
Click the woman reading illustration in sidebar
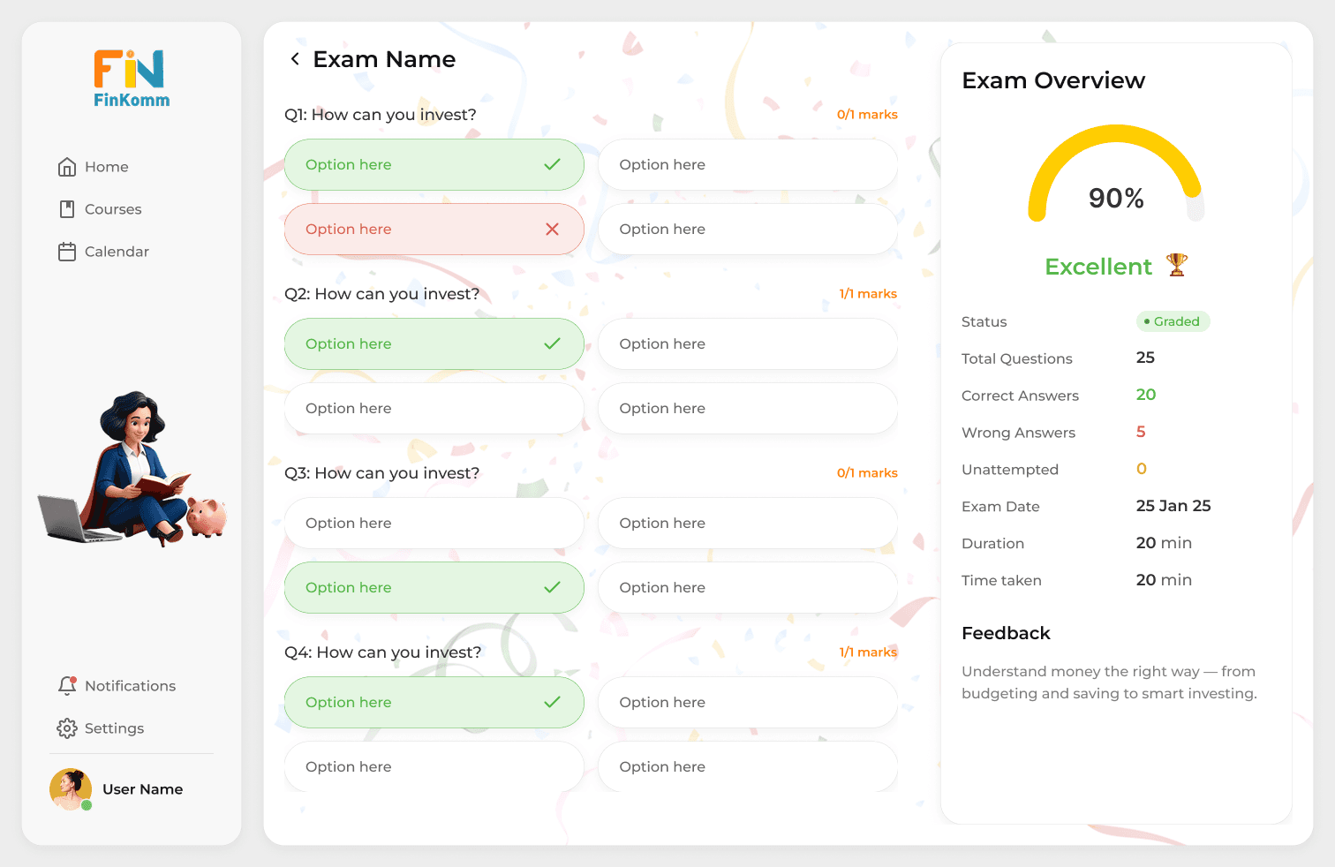(132, 468)
